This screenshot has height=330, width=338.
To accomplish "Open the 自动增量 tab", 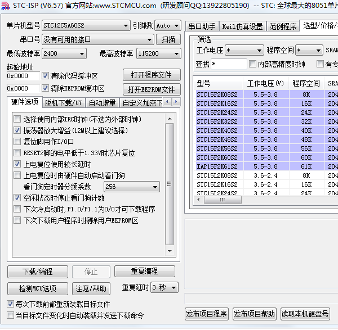I will pyautogui.click(x=103, y=103).
